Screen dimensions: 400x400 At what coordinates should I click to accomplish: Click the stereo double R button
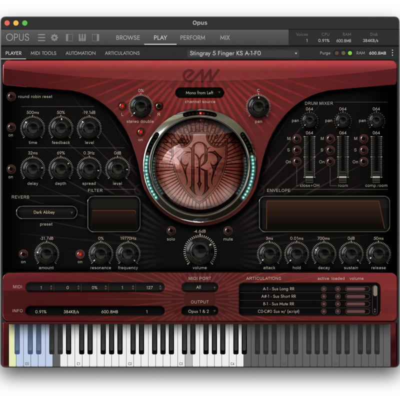159,106
